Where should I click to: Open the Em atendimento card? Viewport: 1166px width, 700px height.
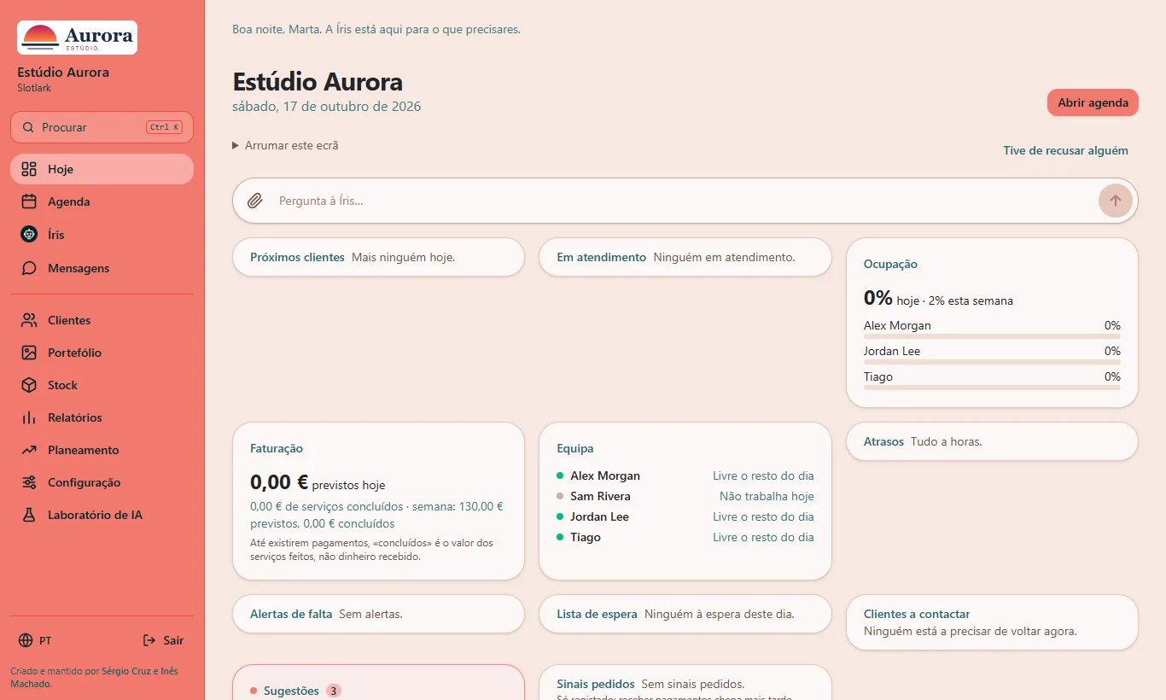[x=685, y=257]
